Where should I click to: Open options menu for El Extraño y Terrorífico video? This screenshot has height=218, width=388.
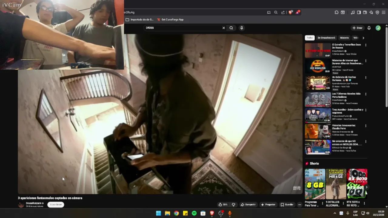pos(366,45)
